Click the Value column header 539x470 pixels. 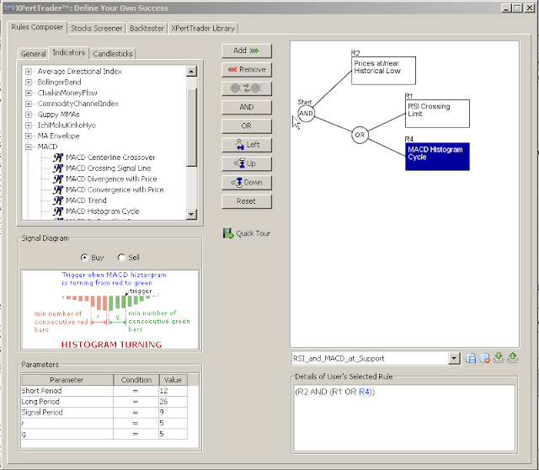[x=173, y=380]
